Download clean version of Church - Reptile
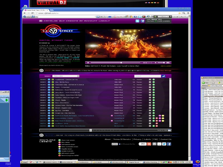Image resolution: width=223 pixels, height=167 pixels. click(x=154, y=100)
